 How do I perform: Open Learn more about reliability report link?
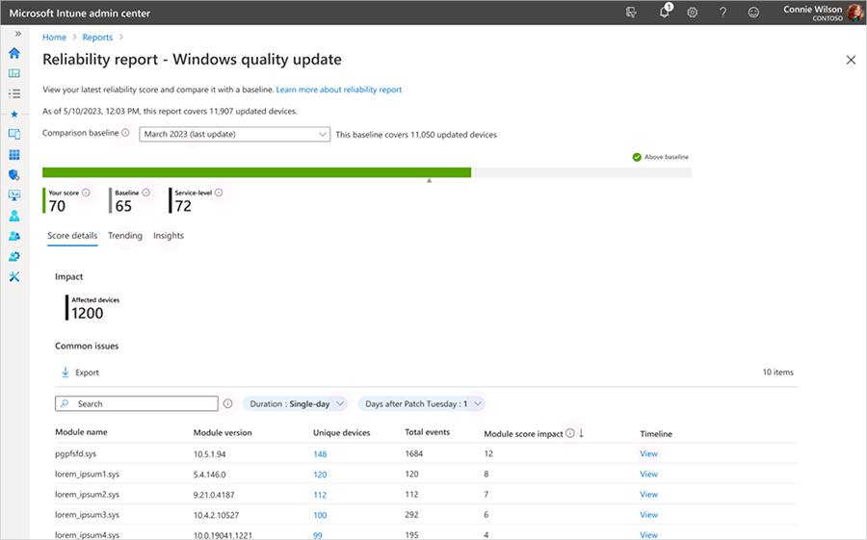coord(339,90)
